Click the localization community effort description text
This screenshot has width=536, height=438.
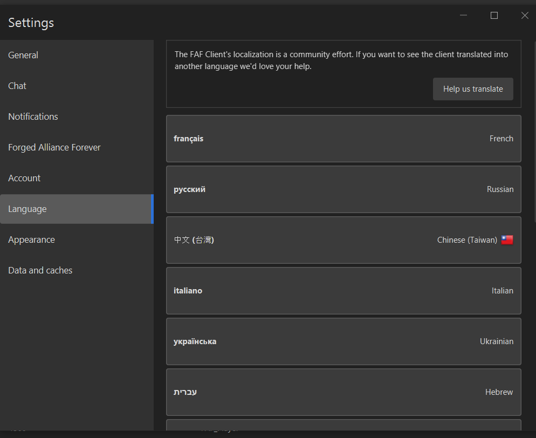341,60
